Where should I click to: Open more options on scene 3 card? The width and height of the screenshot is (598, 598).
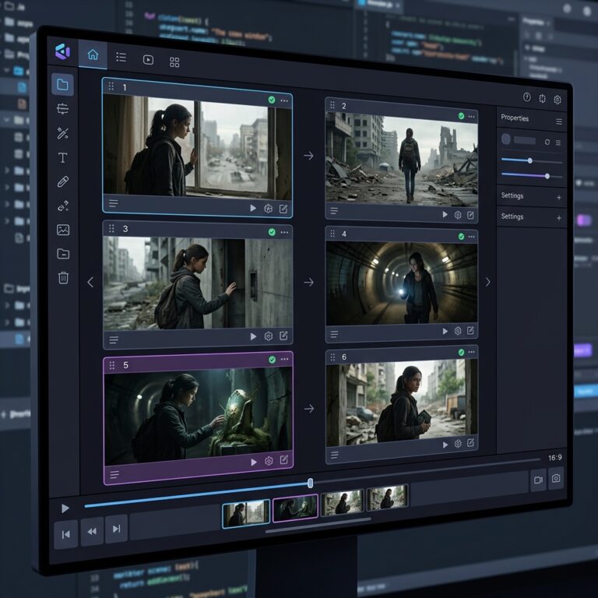coord(284,232)
